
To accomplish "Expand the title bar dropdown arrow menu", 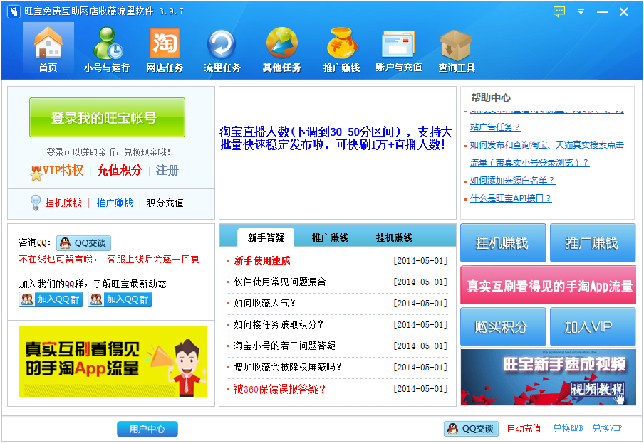I will [581, 11].
